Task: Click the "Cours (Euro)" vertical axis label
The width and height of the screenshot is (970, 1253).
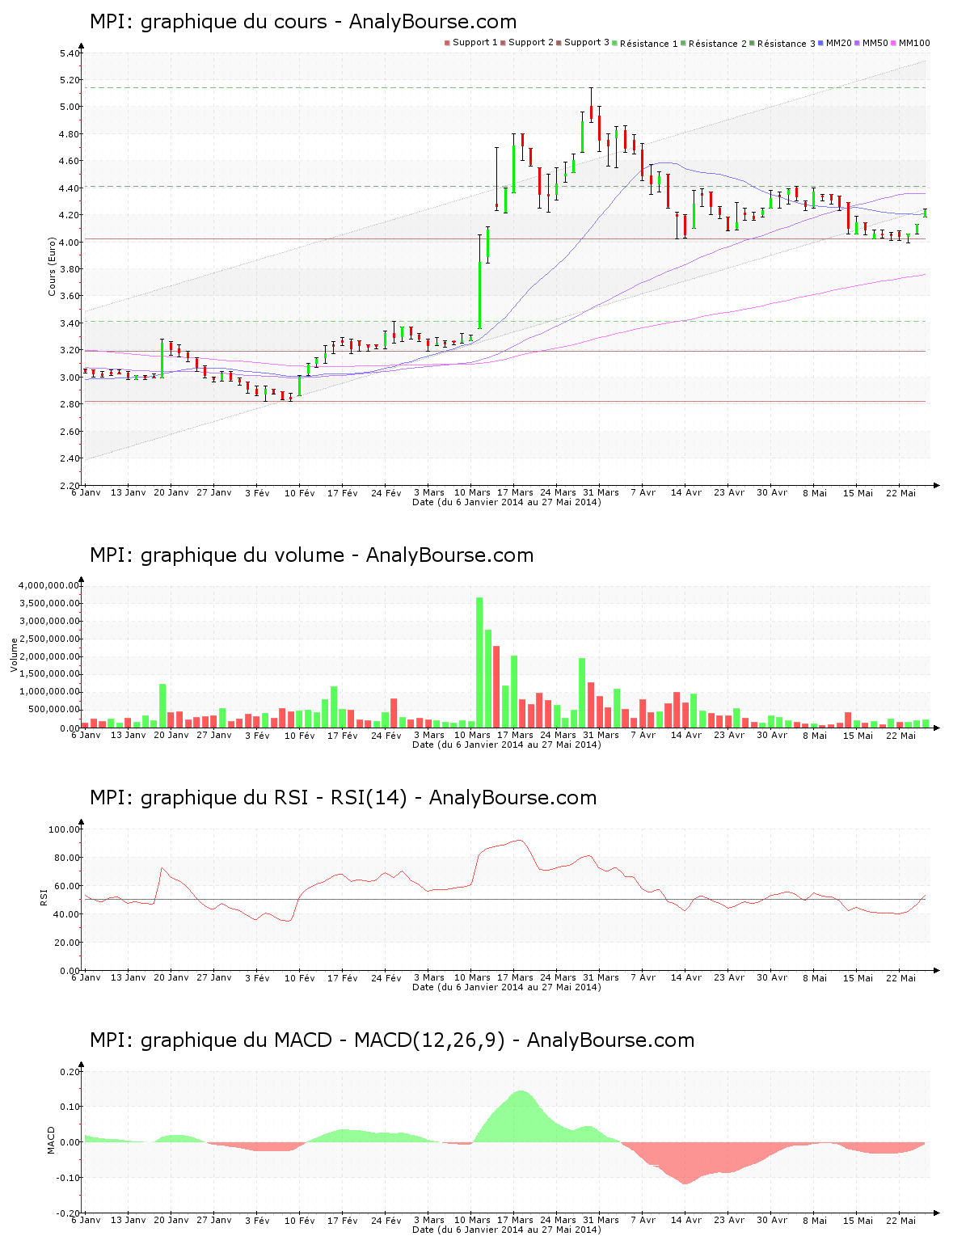Action: point(52,267)
